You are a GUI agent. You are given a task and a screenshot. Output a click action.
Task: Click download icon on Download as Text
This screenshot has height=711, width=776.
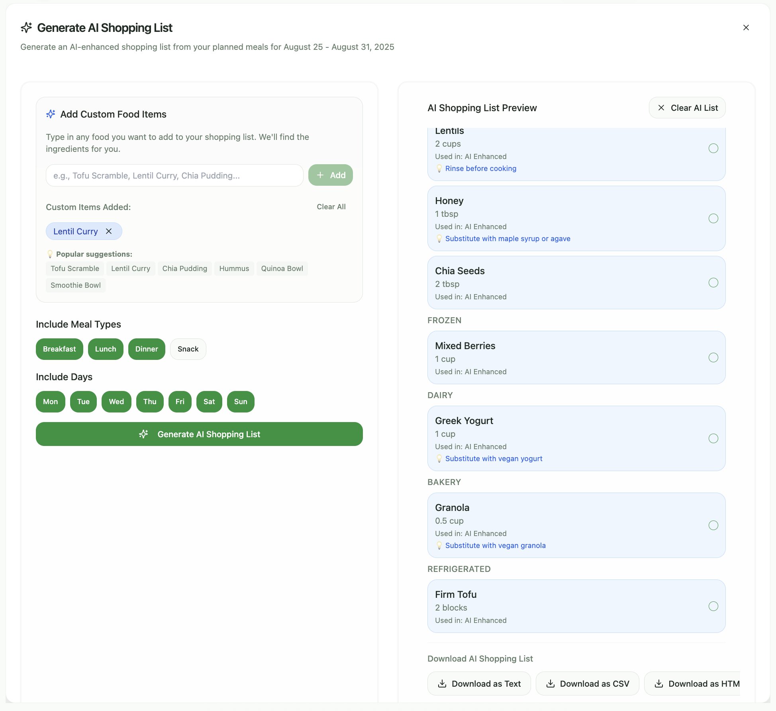click(442, 684)
